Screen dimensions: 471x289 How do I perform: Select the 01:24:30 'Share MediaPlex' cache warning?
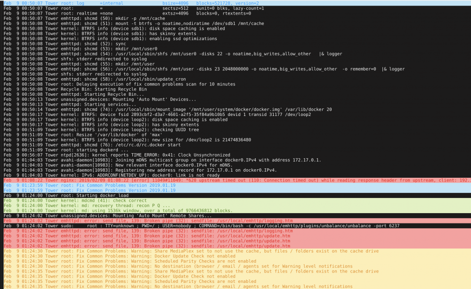(x=191, y=251)
